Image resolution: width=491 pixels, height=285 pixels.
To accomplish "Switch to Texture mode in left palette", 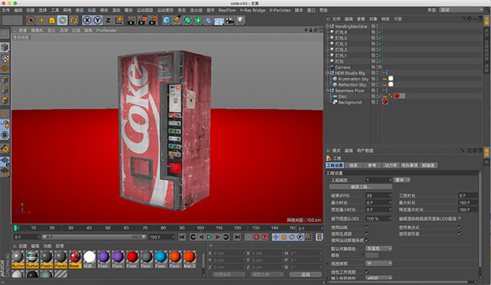I will tap(5, 58).
